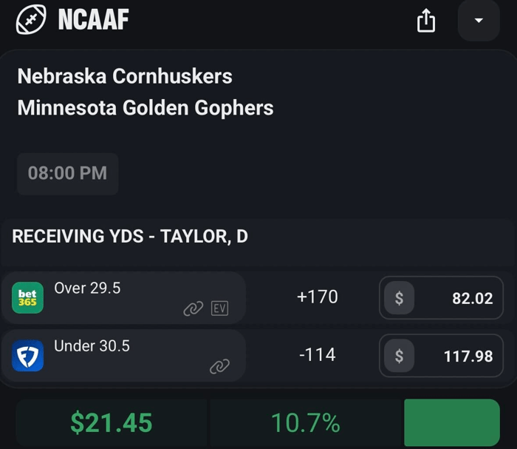Click the dollar sign beside 82.02

pos(400,298)
